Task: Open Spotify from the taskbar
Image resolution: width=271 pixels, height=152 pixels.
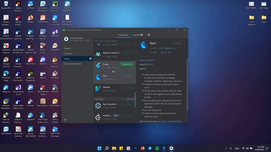Action: pos(157,148)
